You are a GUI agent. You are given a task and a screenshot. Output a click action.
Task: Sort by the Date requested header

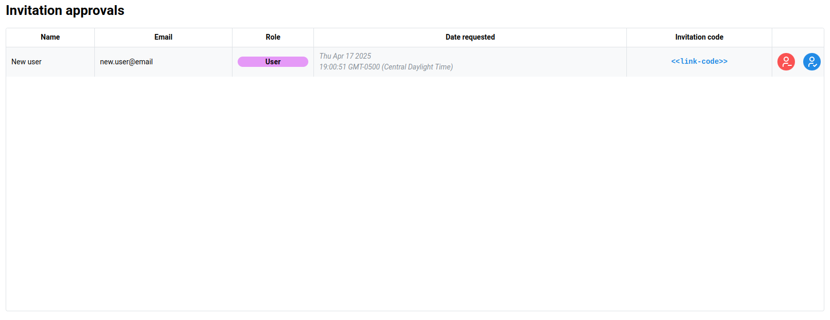(470, 37)
